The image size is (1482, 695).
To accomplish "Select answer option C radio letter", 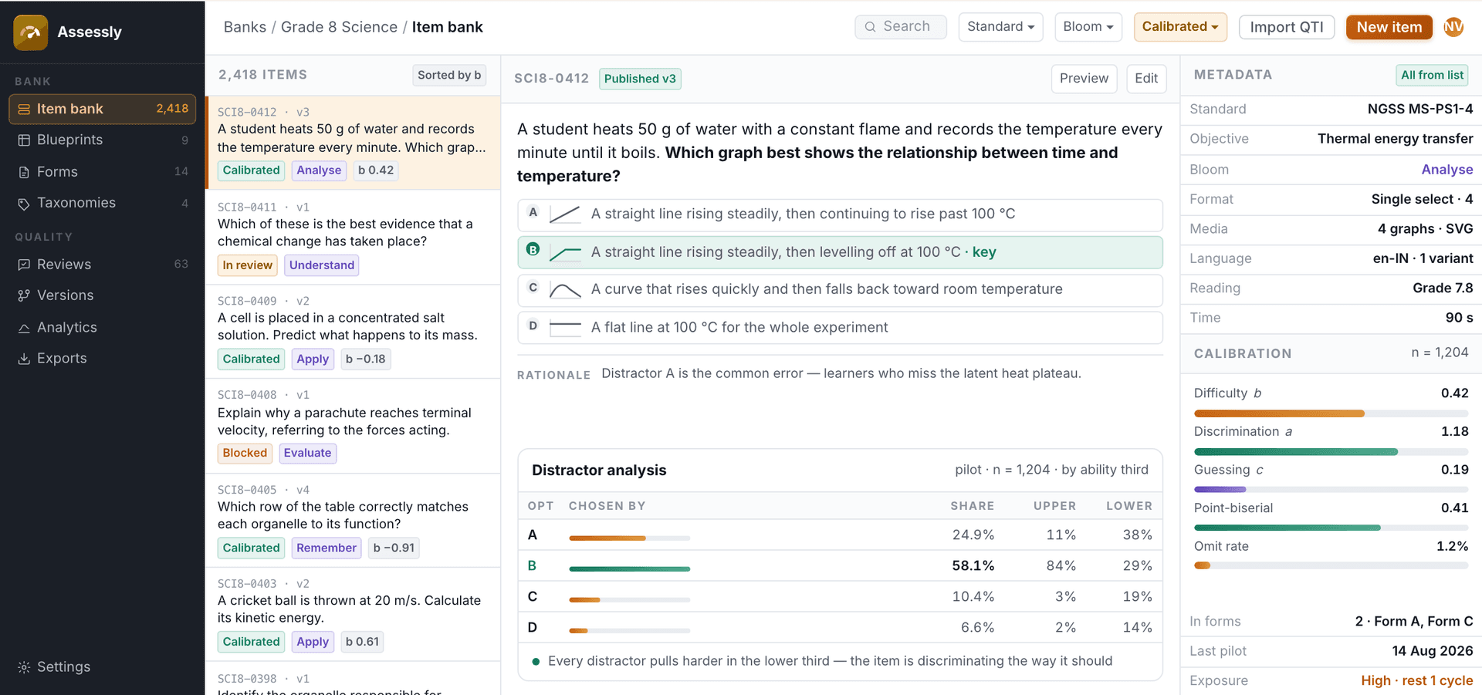I will (533, 288).
